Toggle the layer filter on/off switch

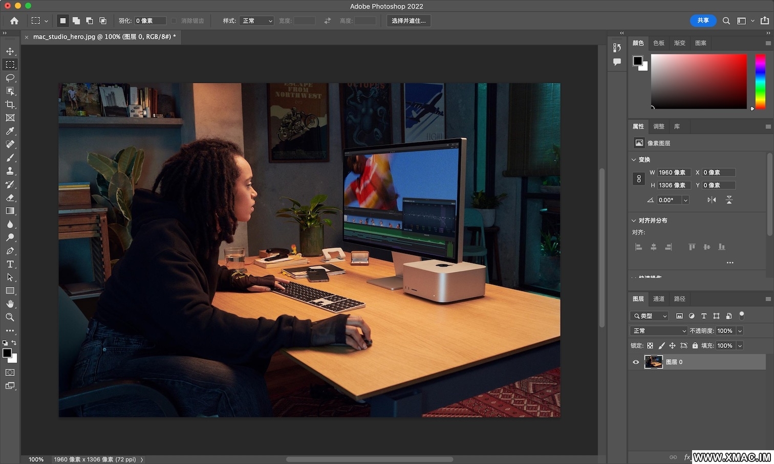742,315
